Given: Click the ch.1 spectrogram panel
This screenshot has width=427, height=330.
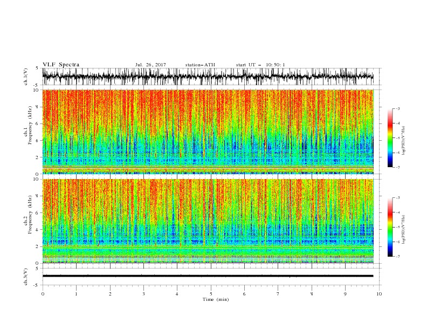Looking at the screenshot, I should (x=208, y=132).
